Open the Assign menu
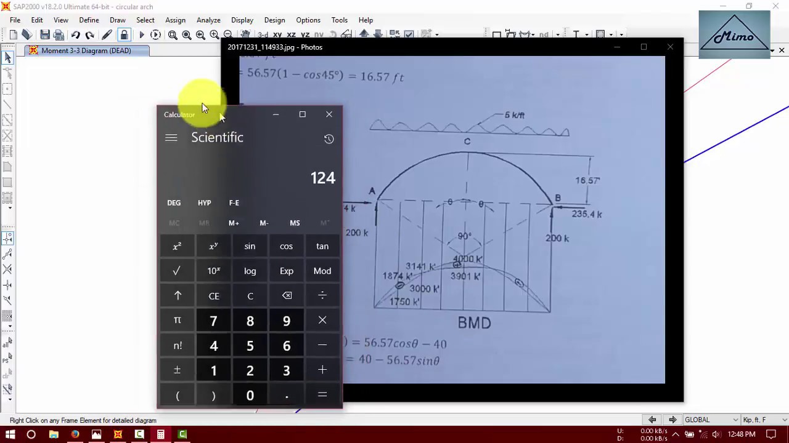The width and height of the screenshot is (789, 443). (x=175, y=20)
